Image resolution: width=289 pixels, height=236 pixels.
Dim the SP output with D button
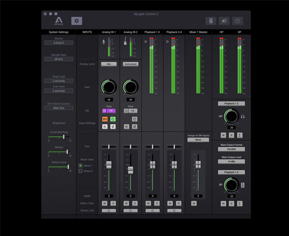232,204
